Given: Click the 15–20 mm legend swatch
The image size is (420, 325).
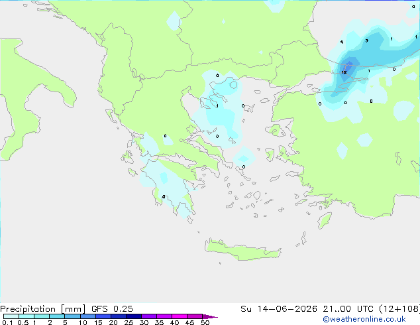Looking at the screenshot, I should coord(103,316).
